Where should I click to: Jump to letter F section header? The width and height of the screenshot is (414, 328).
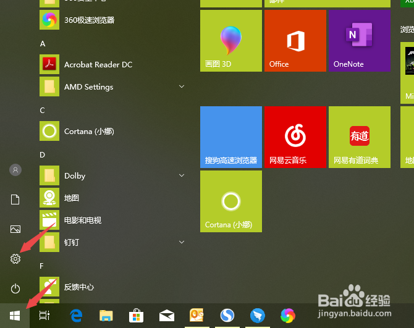point(41,266)
